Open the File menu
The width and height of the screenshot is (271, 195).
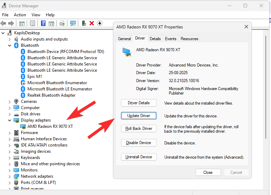[x=5, y=15]
